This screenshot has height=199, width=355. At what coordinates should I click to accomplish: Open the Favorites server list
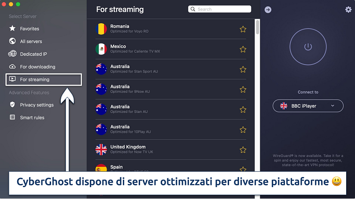click(30, 29)
